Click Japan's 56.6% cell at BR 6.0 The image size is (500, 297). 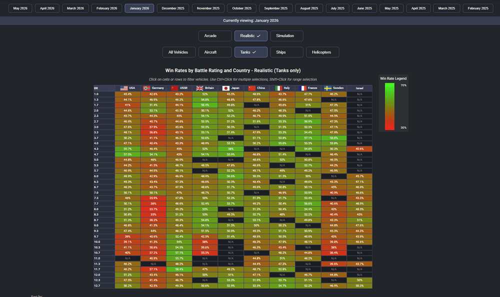(231, 176)
